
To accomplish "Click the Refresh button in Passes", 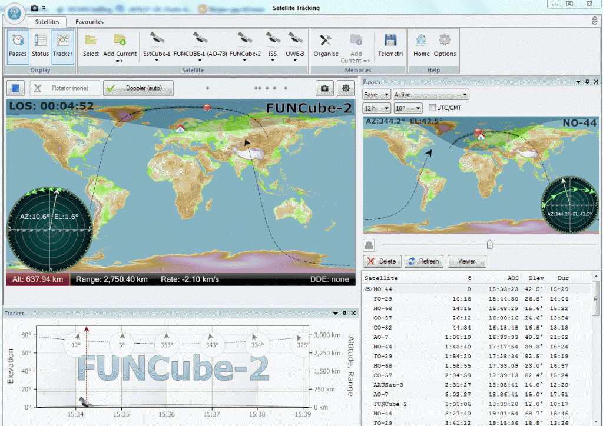I will [x=424, y=261].
